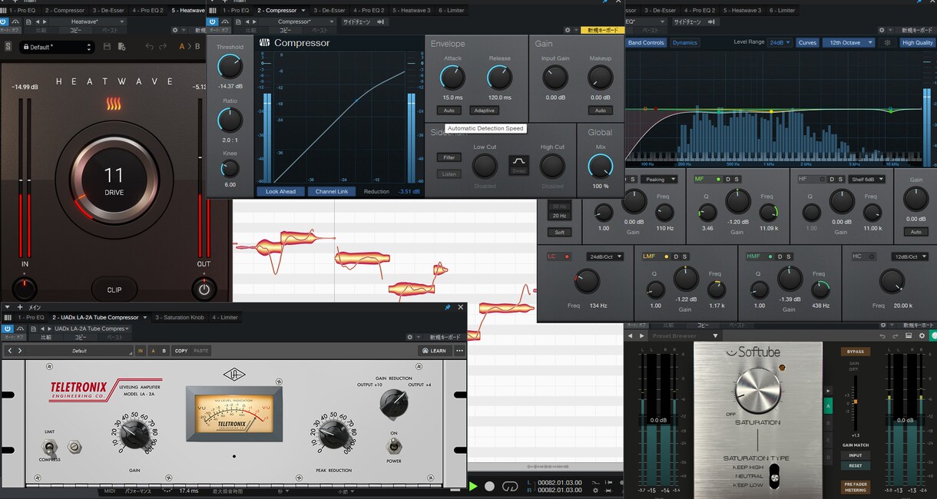This screenshot has width=937, height=499.
Task: Enable the LC band in Pro EQ
Action: (x=568, y=256)
